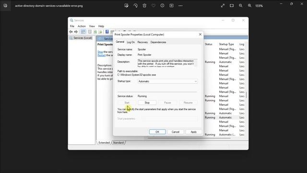Click Cancel in Print Spooler Properties
The image size is (307, 173).
coord(176,132)
